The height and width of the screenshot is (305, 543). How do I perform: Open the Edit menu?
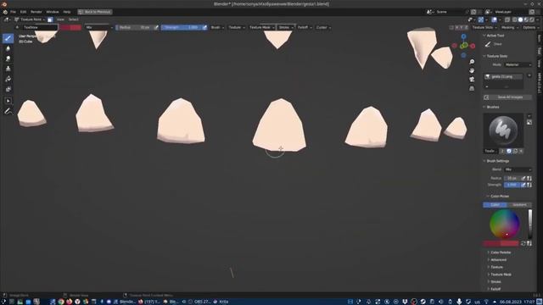pyautogui.click(x=23, y=12)
